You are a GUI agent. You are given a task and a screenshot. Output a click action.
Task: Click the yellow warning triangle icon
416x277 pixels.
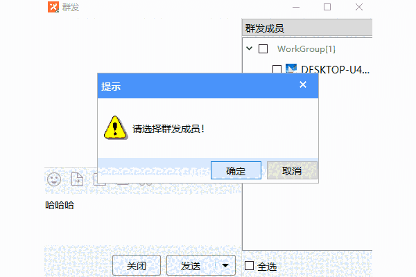[115, 127]
